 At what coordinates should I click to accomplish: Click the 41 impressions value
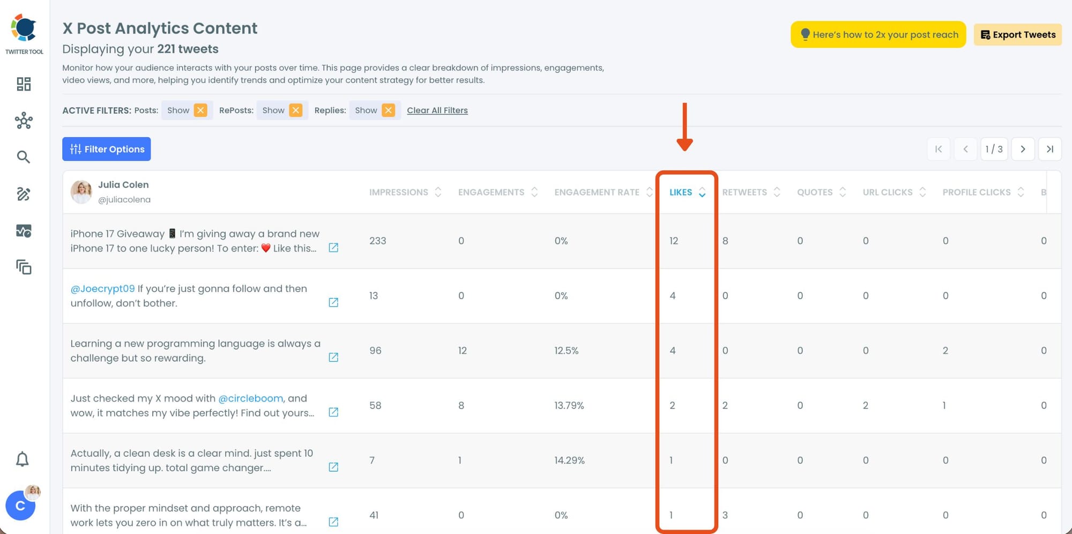click(x=374, y=515)
